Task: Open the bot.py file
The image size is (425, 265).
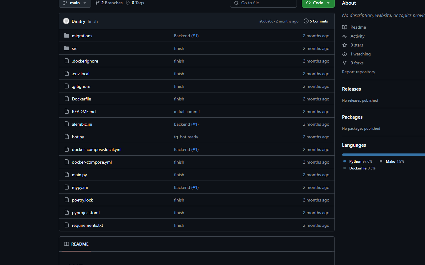Action: click(x=78, y=137)
